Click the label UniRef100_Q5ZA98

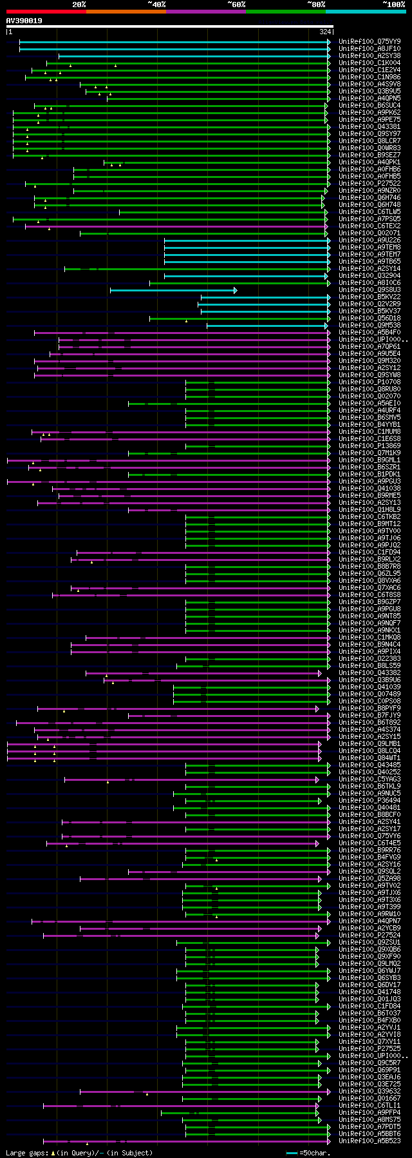(x=370, y=878)
